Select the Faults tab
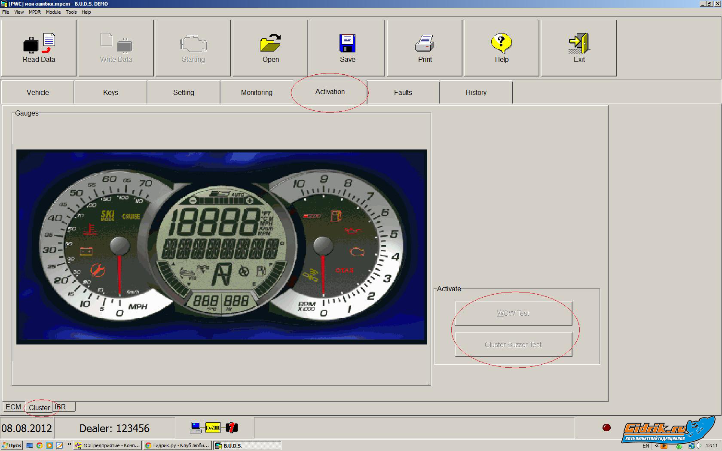 coord(403,92)
